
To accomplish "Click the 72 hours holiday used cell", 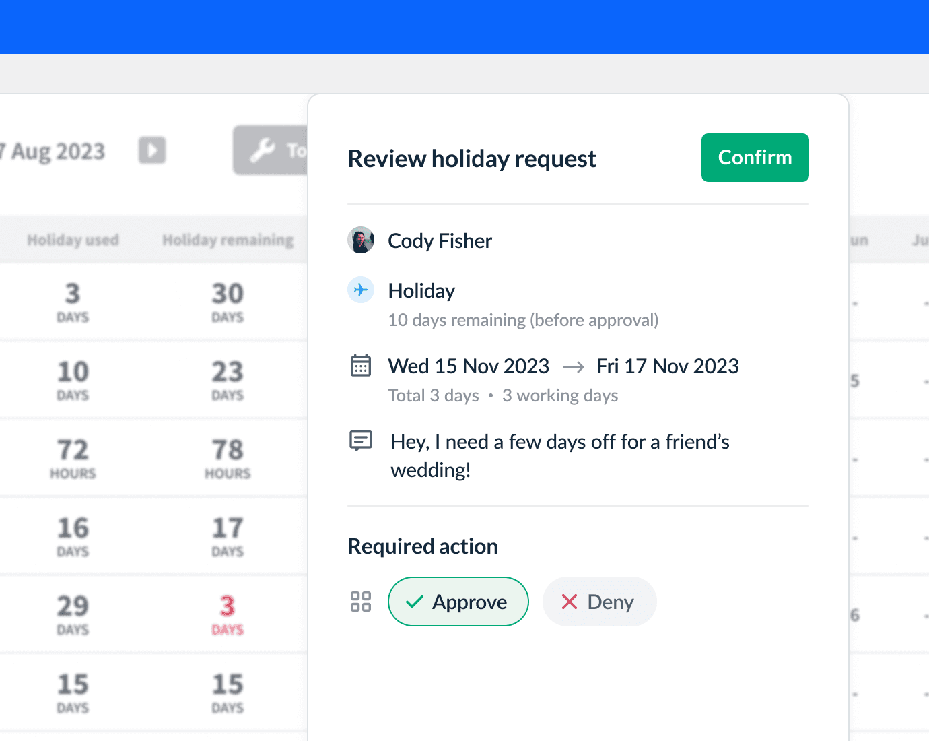I will click(x=73, y=457).
